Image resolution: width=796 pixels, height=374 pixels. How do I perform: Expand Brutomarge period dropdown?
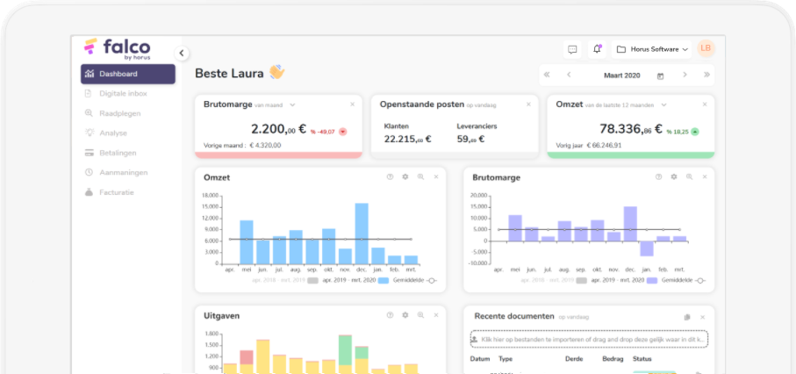(x=292, y=104)
